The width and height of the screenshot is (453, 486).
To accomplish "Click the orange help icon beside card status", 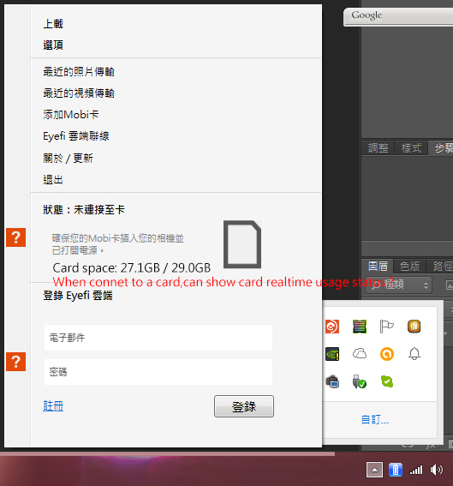I will pos(15,237).
